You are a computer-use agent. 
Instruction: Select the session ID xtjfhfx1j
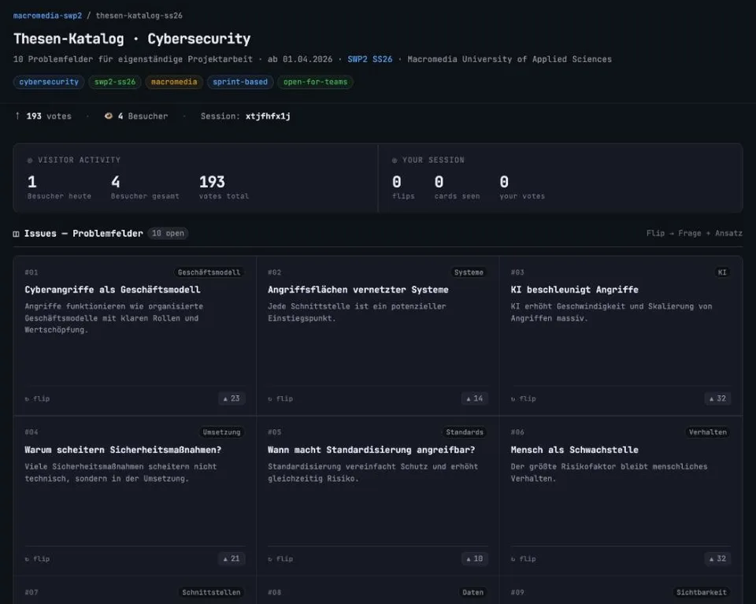[268, 117]
